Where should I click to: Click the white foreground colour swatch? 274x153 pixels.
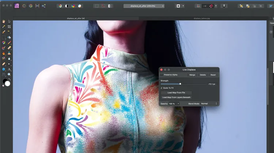coord(8,84)
